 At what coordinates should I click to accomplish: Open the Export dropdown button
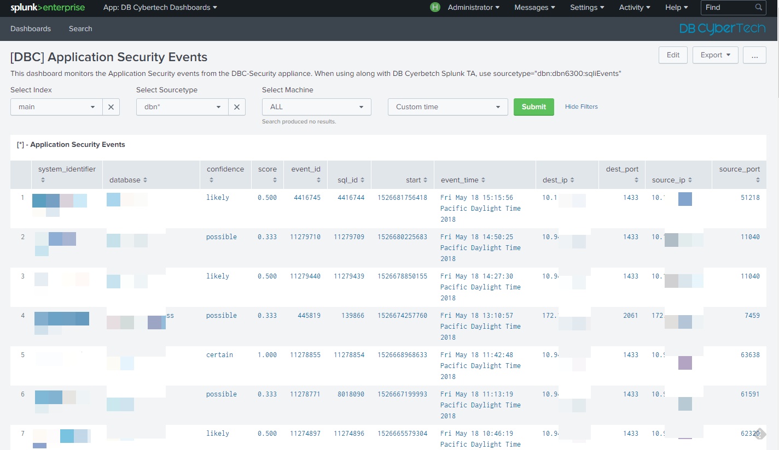pyautogui.click(x=716, y=55)
